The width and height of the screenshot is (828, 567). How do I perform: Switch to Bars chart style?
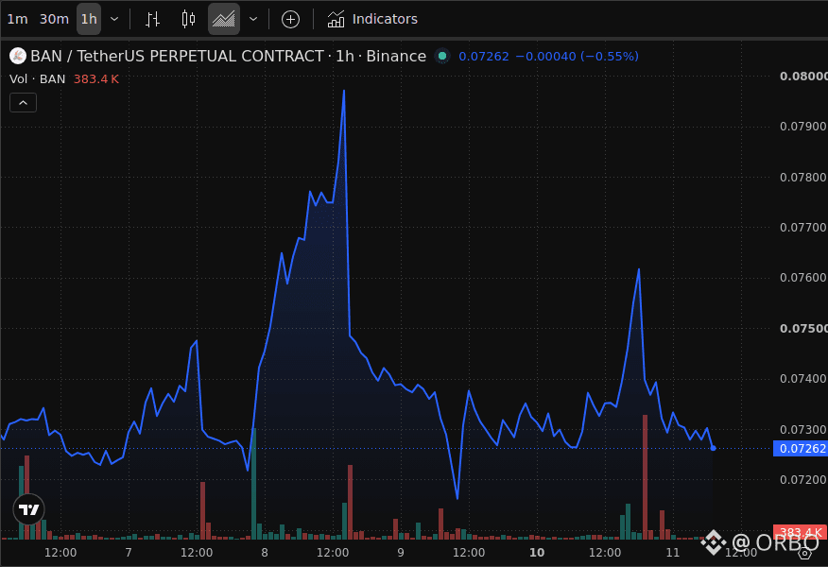click(152, 20)
